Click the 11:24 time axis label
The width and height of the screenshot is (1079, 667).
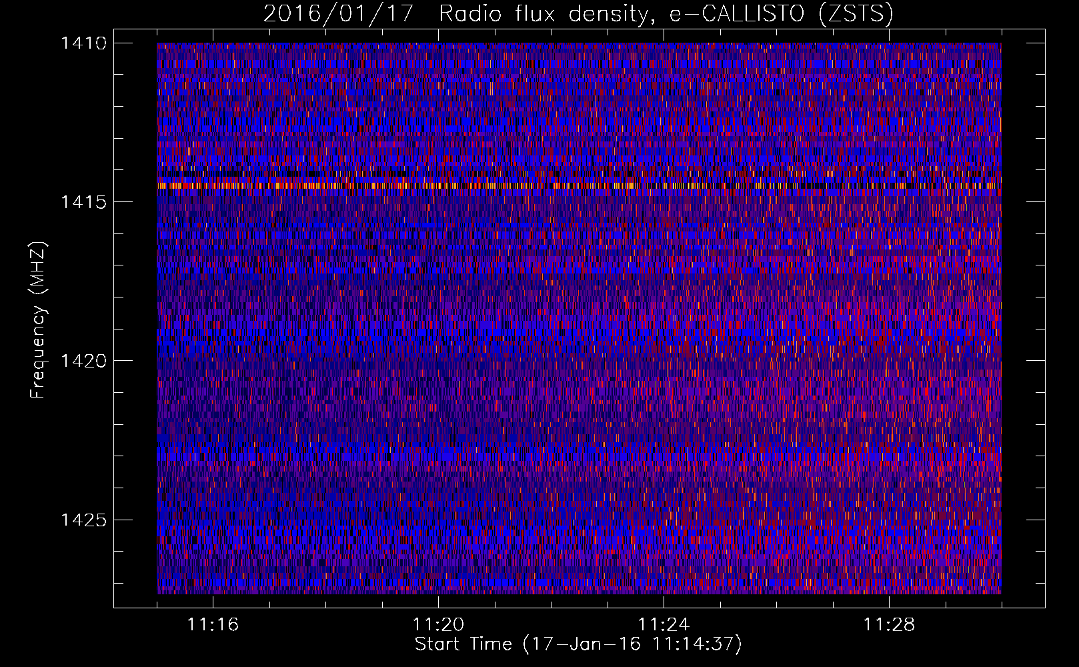[664, 624]
